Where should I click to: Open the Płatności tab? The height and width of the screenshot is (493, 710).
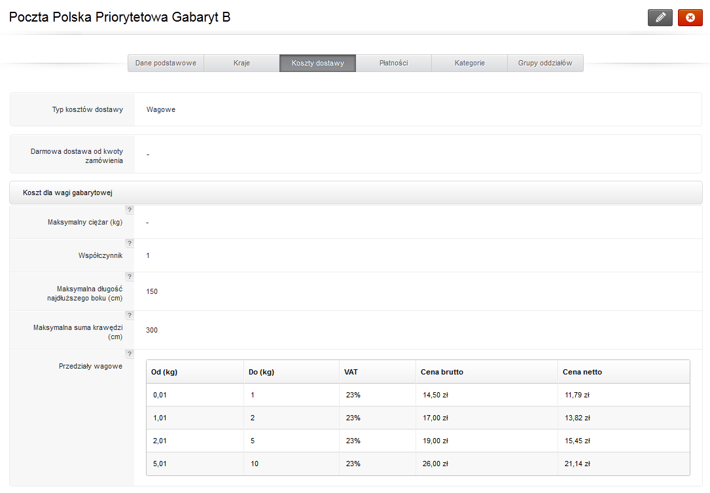[x=393, y=63]
